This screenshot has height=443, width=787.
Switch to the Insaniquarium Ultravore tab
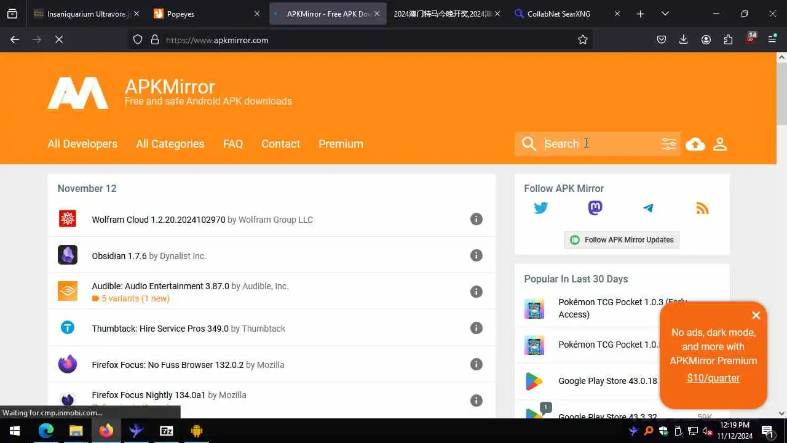pyautogui.click(x=85, y=14)
